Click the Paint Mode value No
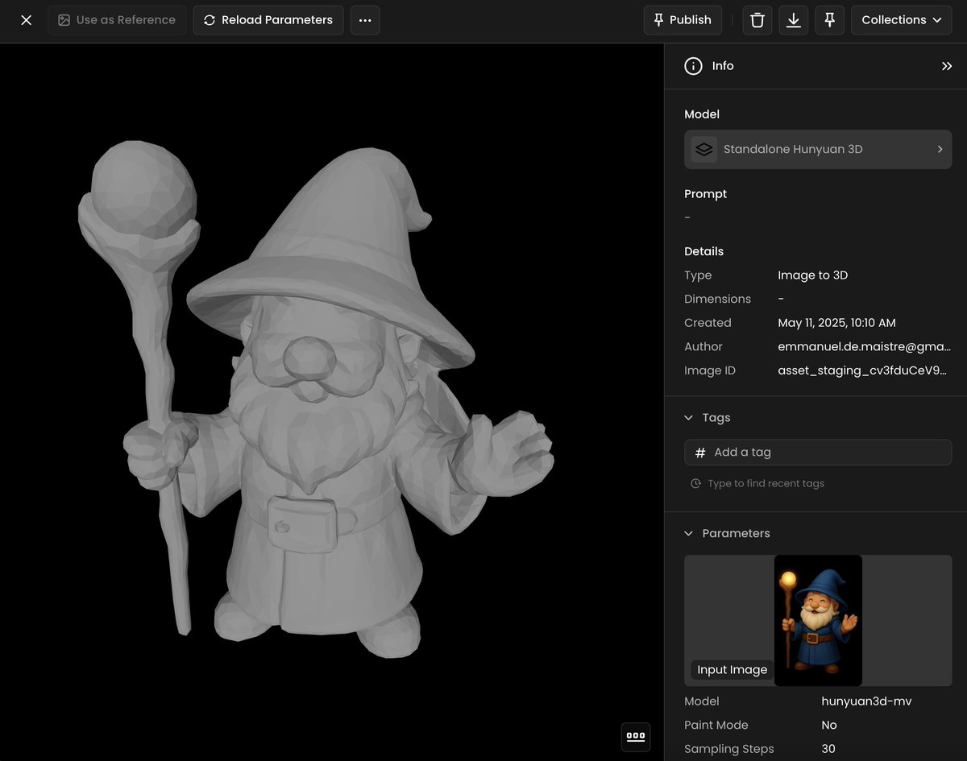 pyautogui.click(x=829, y=725)
